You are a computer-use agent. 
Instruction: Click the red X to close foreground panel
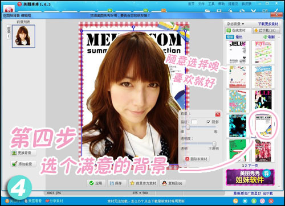coord(218,114)
